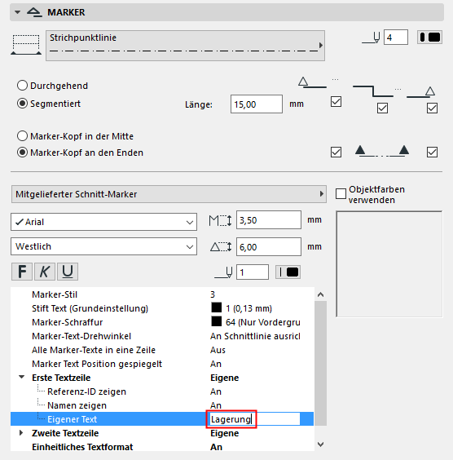Image resolution: width=453 pixels, height=460 pixels.
Task: Enable Objektfarben verwenden checkbox
Action: click(x=341, y=194)
